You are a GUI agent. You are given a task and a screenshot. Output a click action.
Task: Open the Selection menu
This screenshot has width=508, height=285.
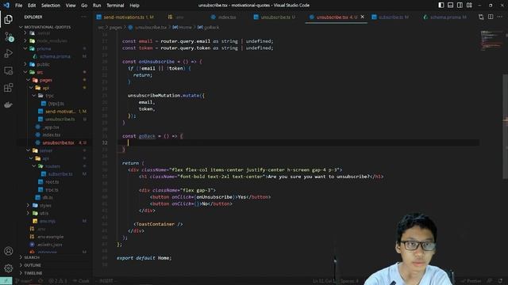click(x=51, y=6)
